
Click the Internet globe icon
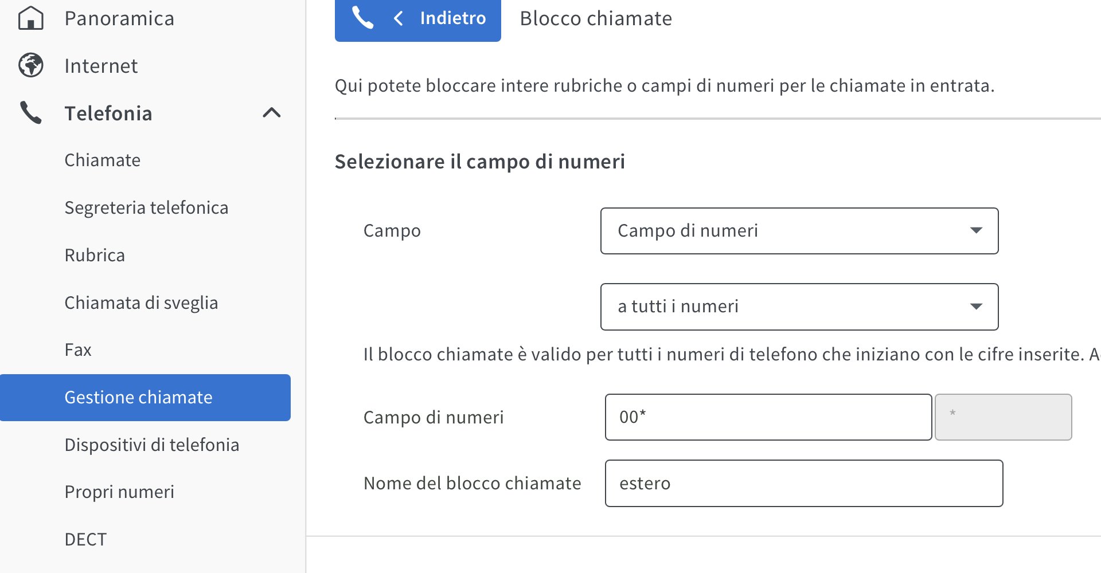(x=31, y=65)
